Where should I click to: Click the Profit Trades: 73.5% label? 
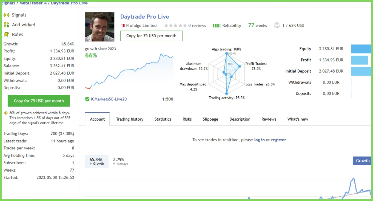[256, 66]
